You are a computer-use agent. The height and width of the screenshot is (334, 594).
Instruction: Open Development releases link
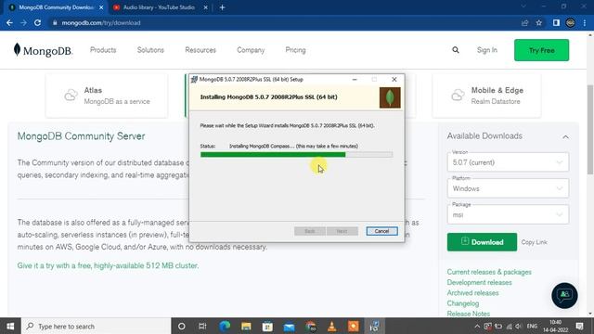coord(479,282)
